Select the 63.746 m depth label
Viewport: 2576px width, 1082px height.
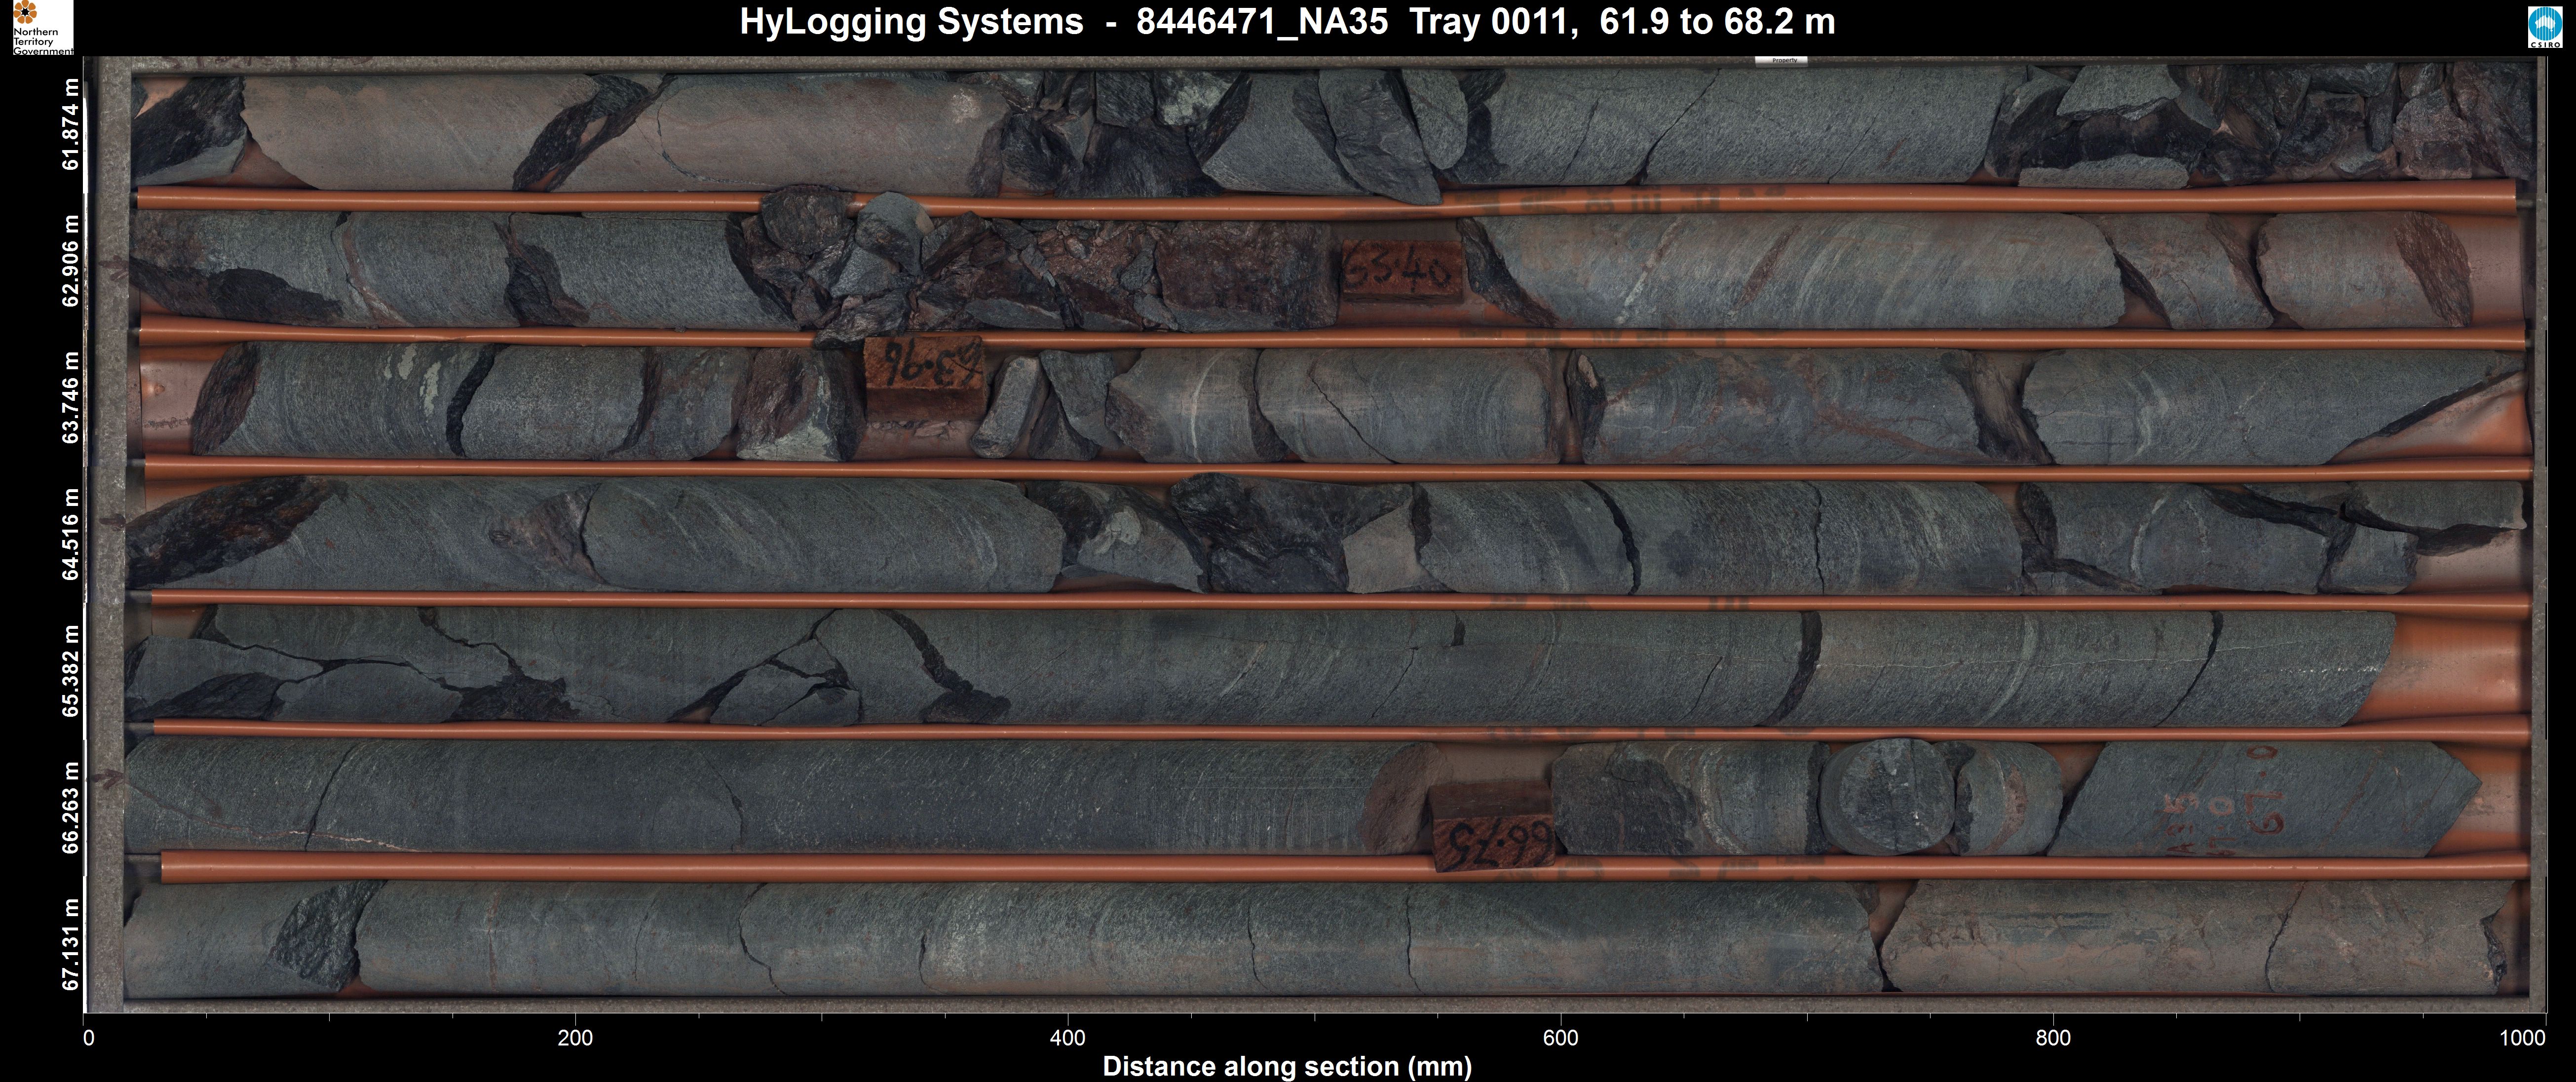pyautogui.click(x=70, y=397)
